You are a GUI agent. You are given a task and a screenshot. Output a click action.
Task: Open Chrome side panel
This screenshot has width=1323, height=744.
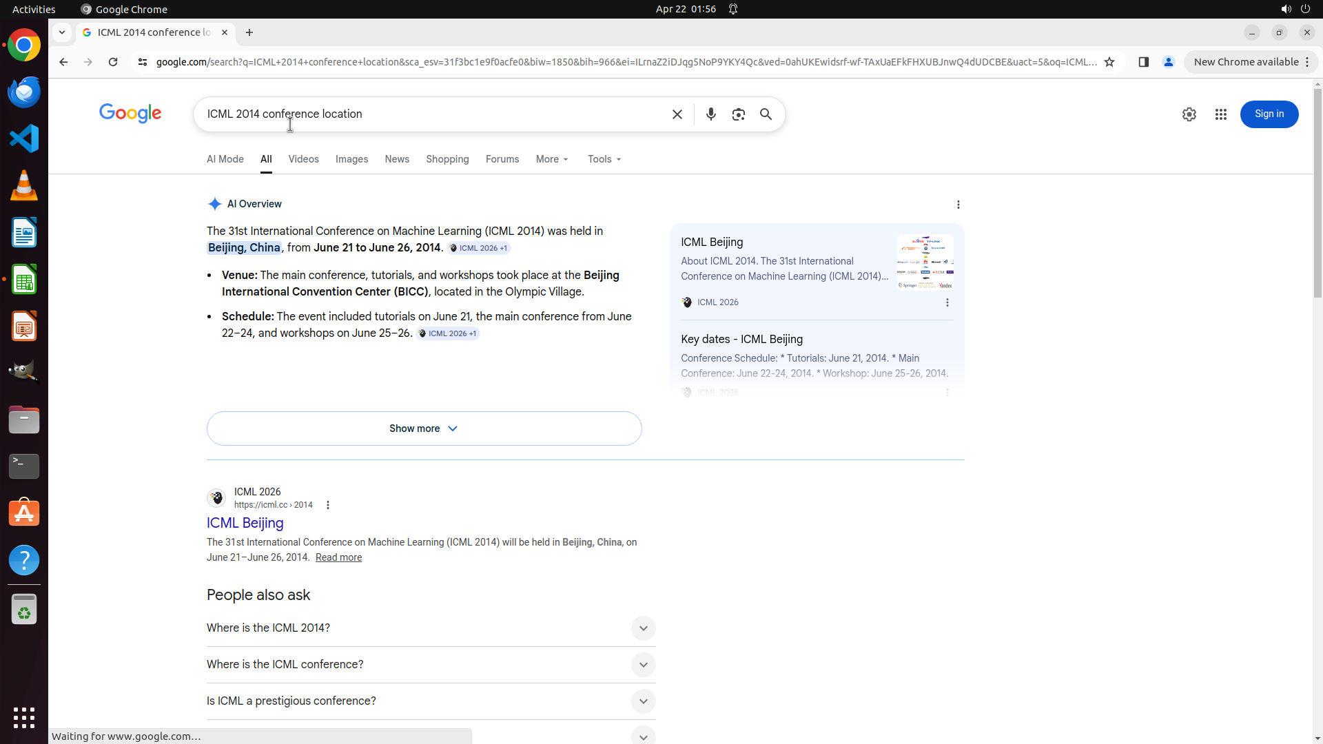(1143, 62)
